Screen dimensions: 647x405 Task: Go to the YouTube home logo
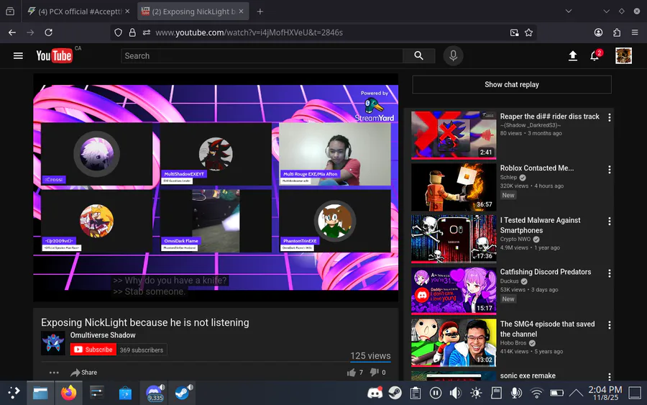click(54, 55)
